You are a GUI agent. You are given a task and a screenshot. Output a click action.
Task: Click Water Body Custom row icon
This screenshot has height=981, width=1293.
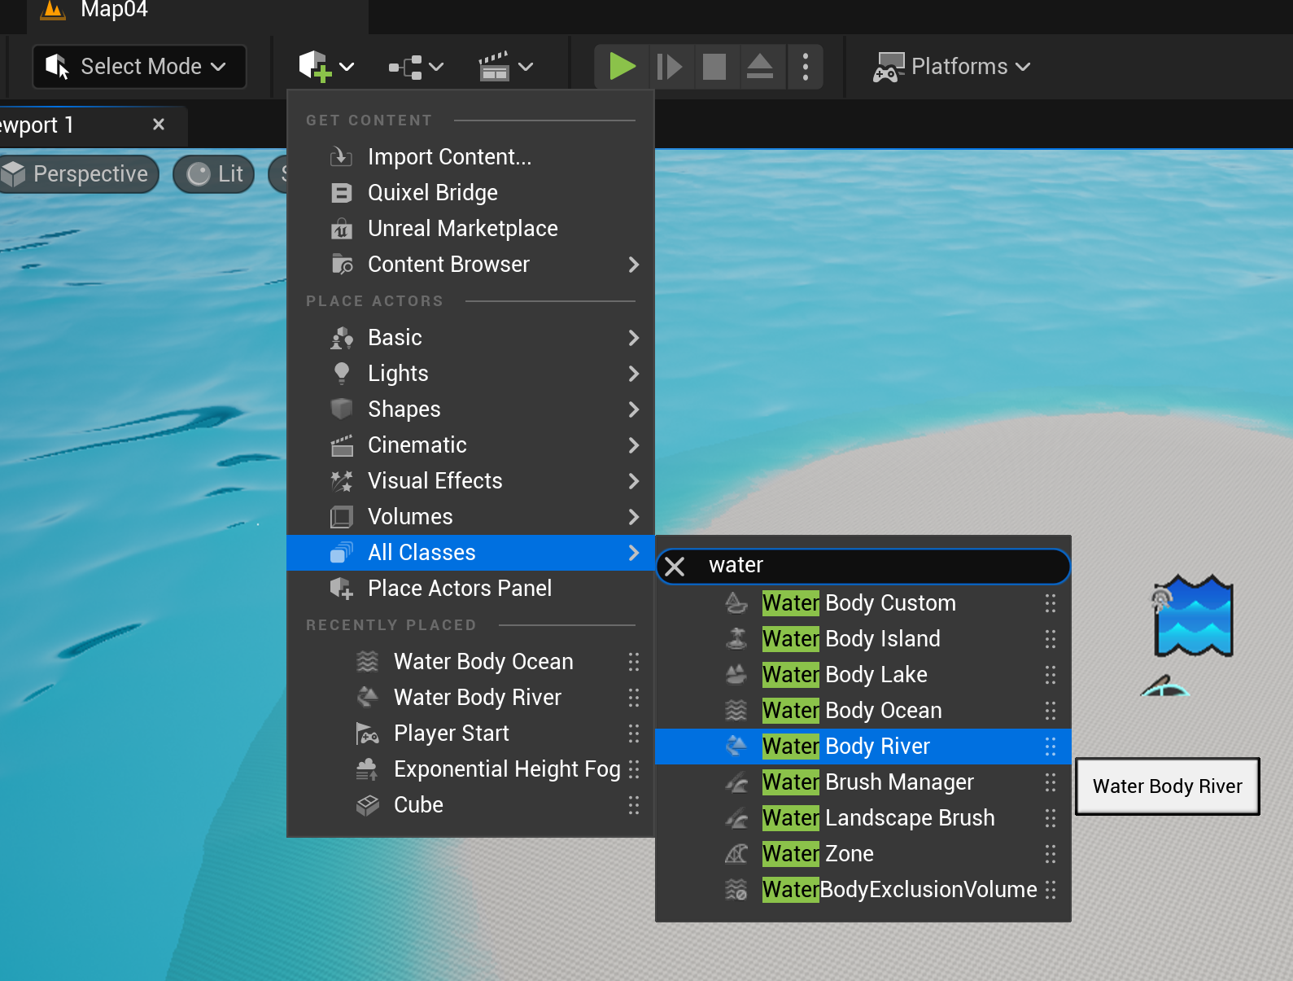pyautogui.click(x=736, y=602)
